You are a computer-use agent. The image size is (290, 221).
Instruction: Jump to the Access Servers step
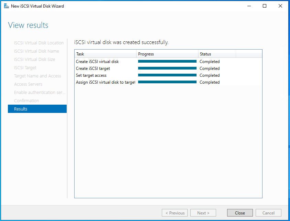28,84
